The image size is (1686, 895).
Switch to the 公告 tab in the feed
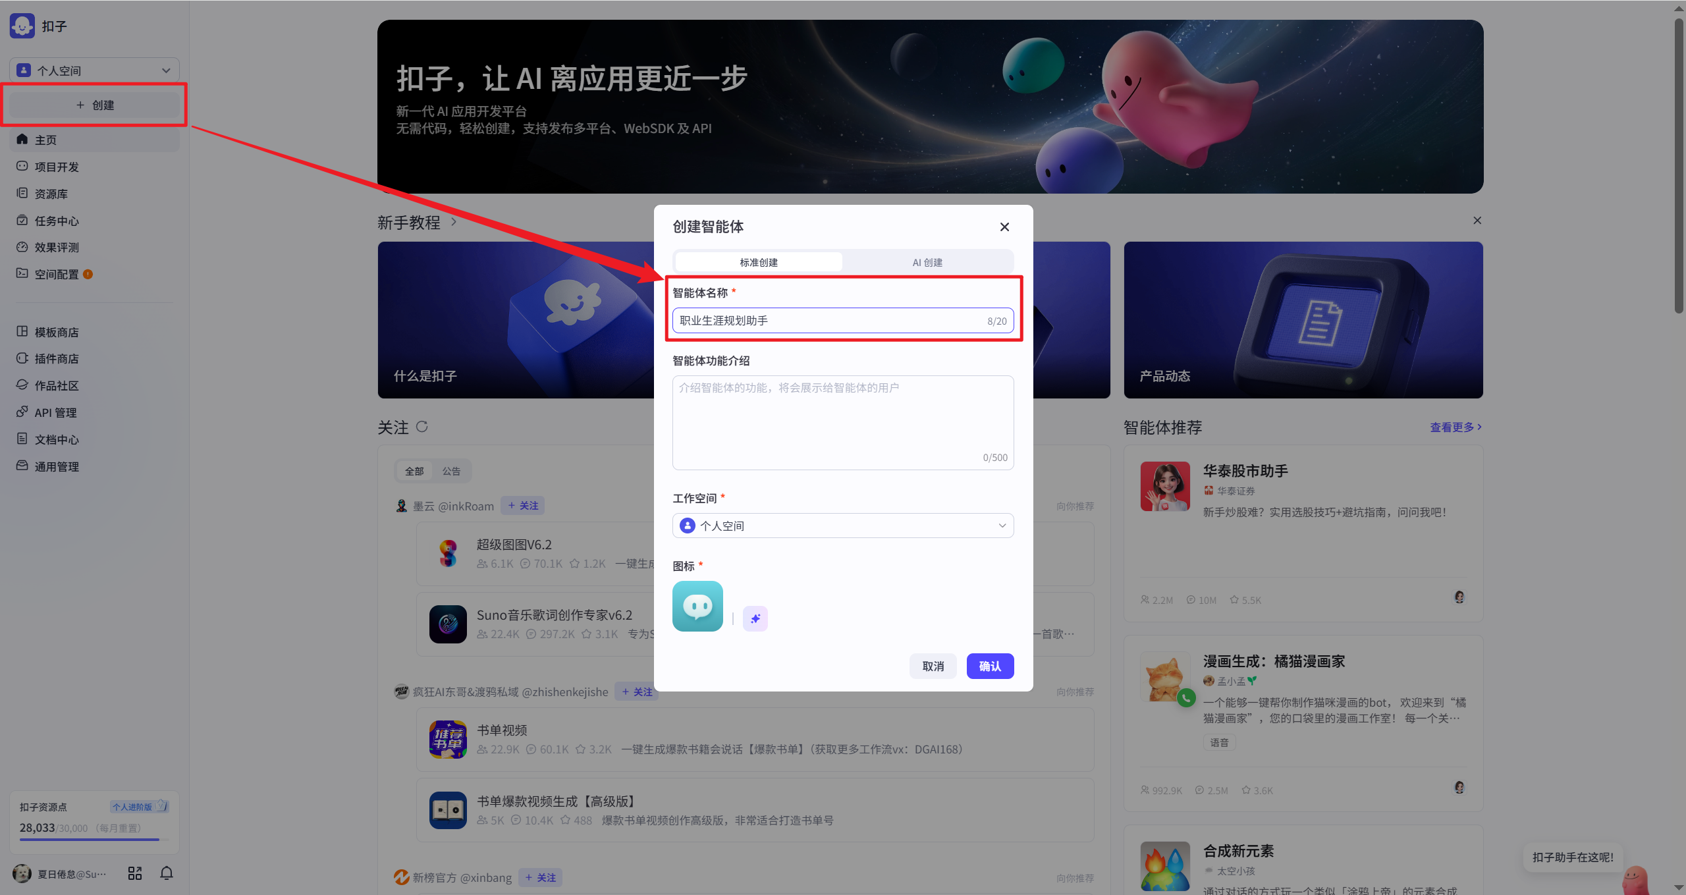coord(451,471)
